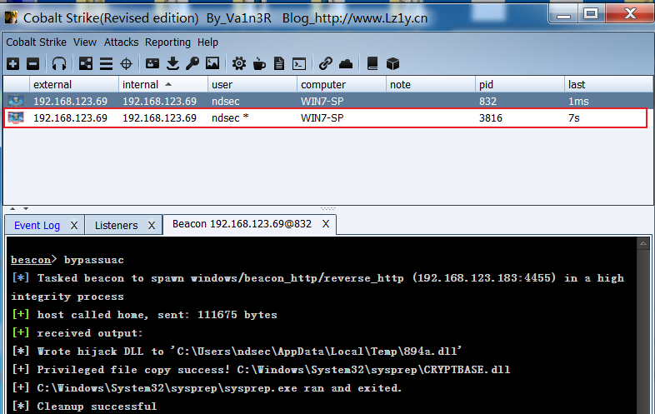This screenshot has width=655, height=414.
Task: Sort sessions by external column header
Action: point(74,84)
